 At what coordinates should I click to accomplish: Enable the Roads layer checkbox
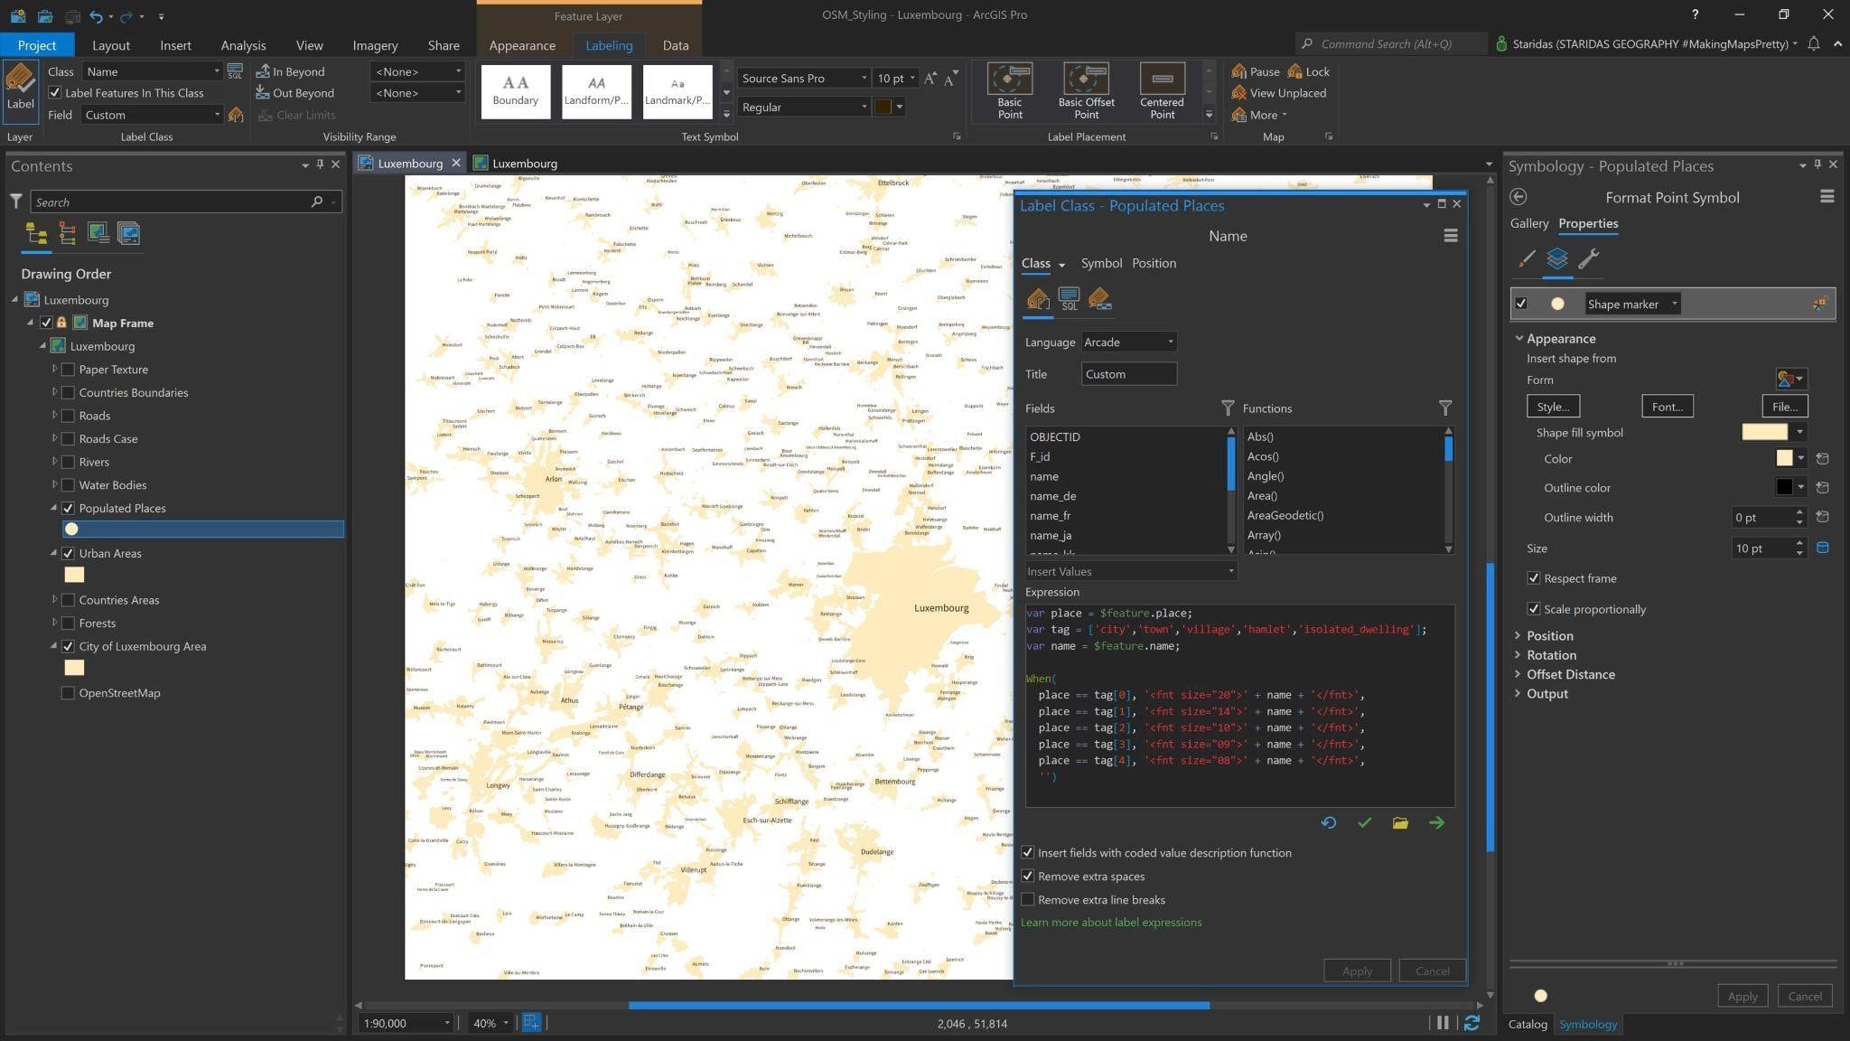click(x=68, y=416)
